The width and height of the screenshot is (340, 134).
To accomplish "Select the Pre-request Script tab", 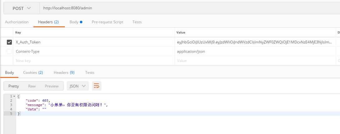I will pyautogui.click(x=107, y=22).
